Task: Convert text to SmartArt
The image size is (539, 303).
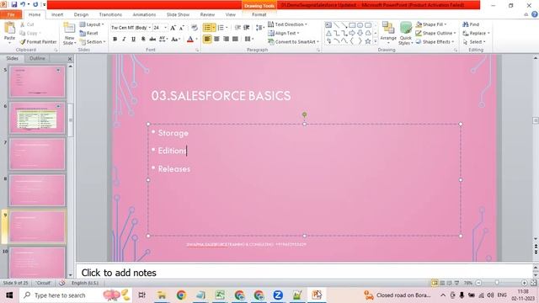Action: [294, 41]
